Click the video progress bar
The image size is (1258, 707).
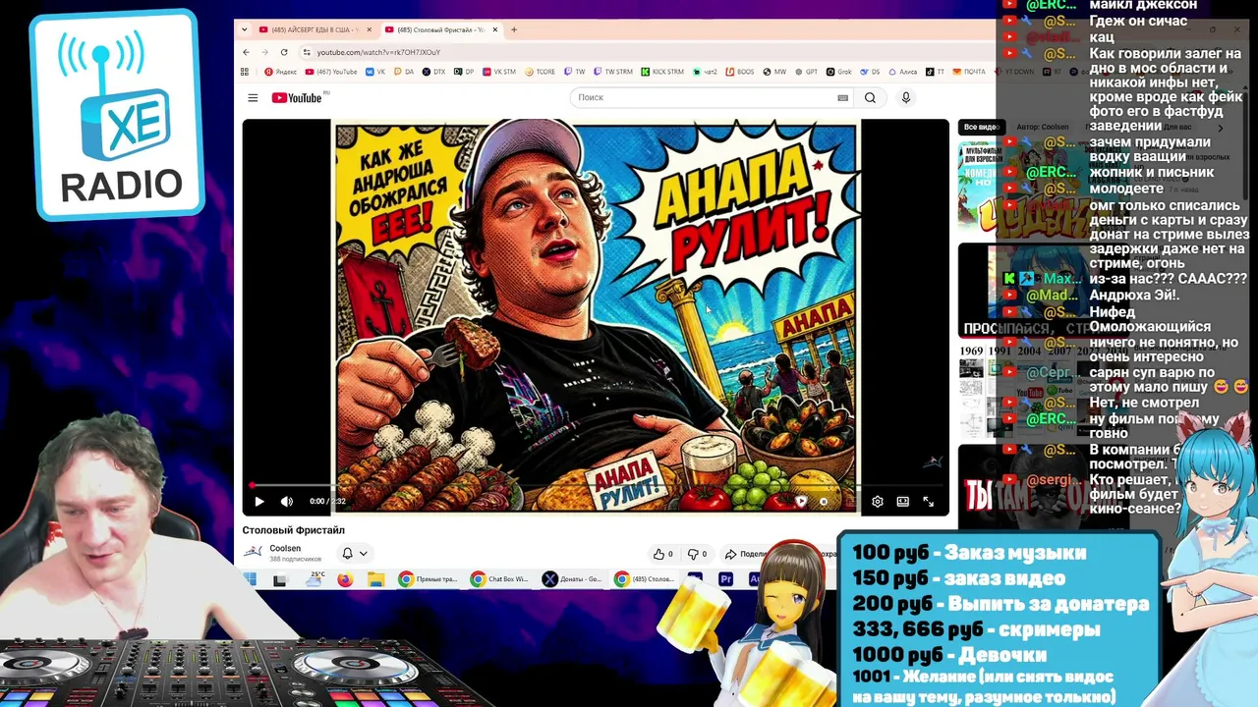tap(596, 485)
